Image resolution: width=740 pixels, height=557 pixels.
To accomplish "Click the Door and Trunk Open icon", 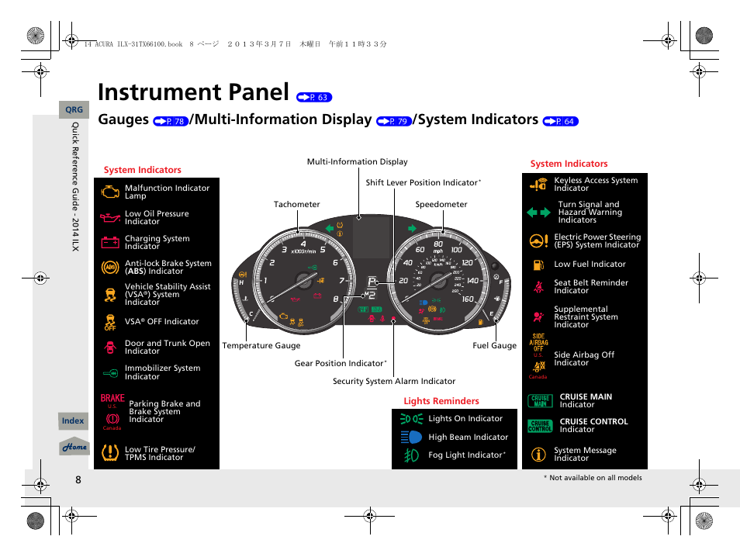I will click(110, 347).
